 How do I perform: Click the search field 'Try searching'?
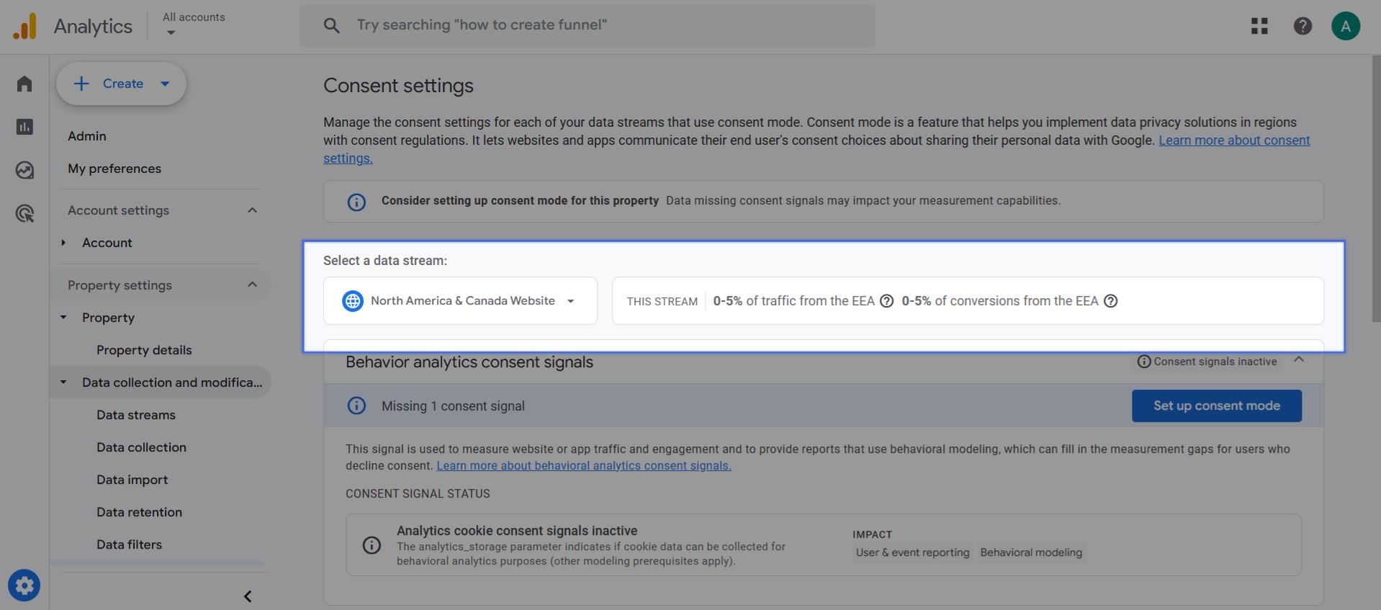pyautogui.click(x=588, y=26)
